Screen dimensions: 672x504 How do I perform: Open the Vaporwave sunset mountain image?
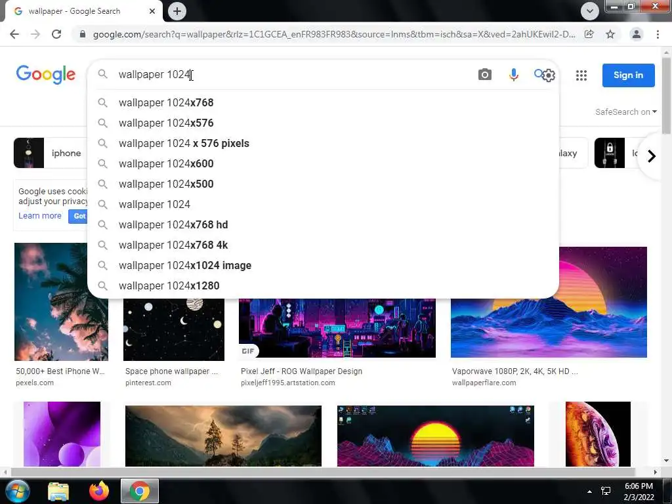coord(549,302)
